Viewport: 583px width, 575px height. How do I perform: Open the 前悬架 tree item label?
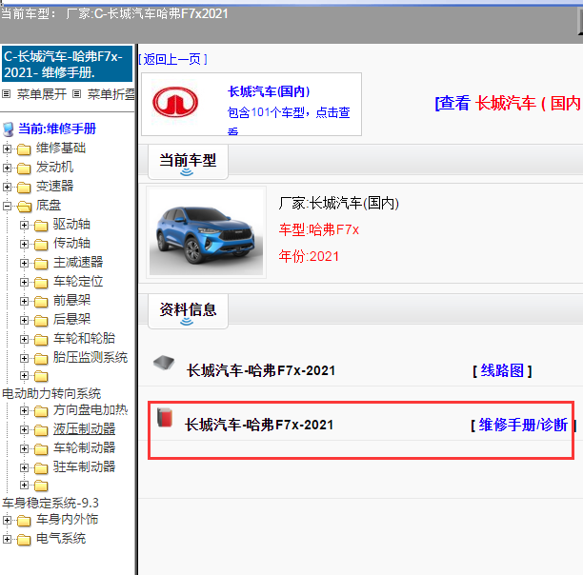71,300
